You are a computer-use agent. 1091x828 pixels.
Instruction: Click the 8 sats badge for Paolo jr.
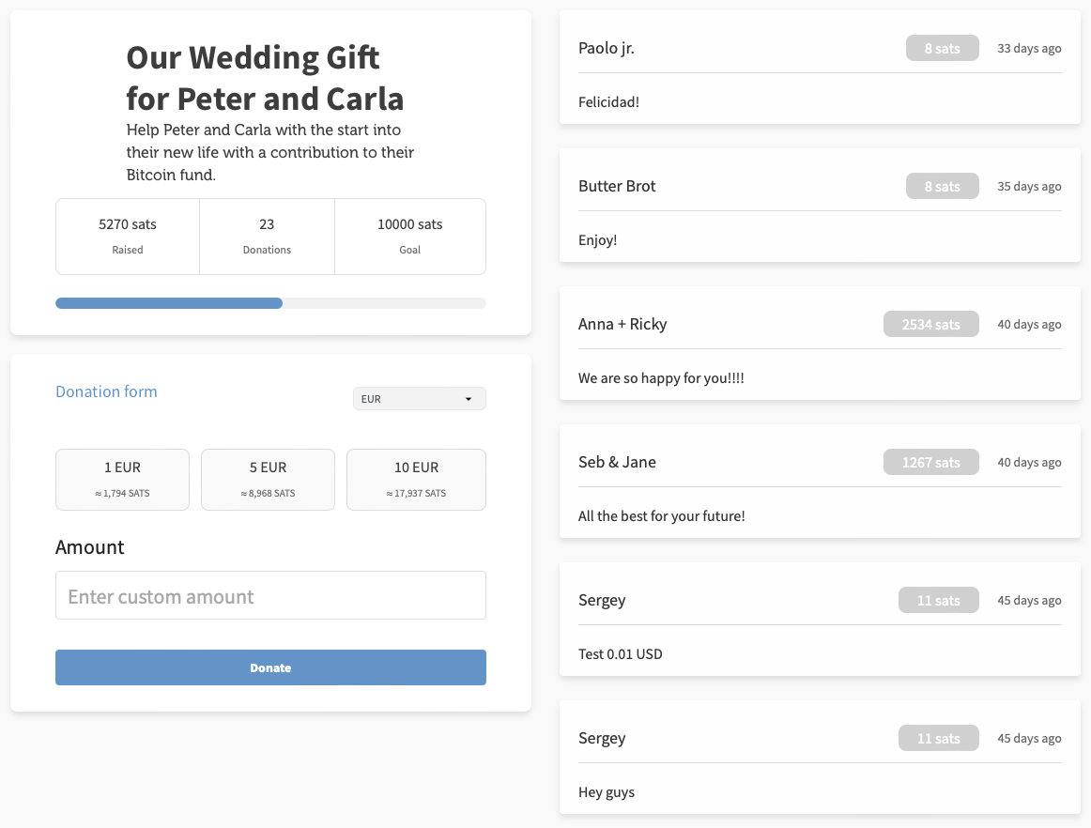[942, 47]
